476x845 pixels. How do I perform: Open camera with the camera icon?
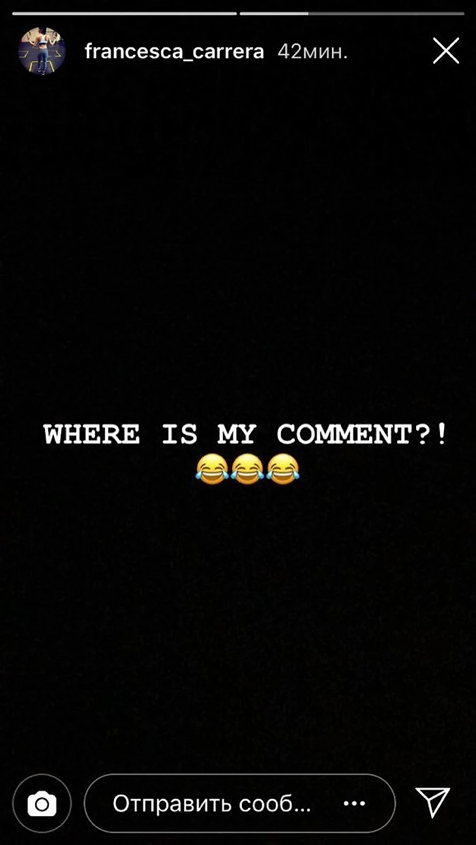pyautogui.click(x=42, y=803)
